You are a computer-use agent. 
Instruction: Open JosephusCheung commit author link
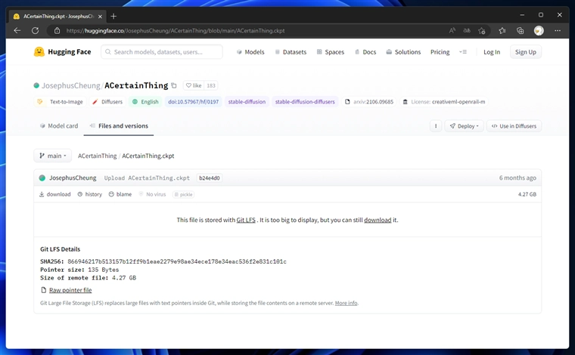point(73,177)
